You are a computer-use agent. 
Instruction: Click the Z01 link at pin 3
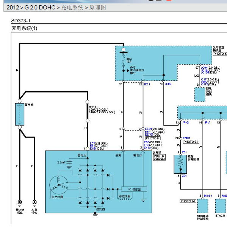click(184, 152)
